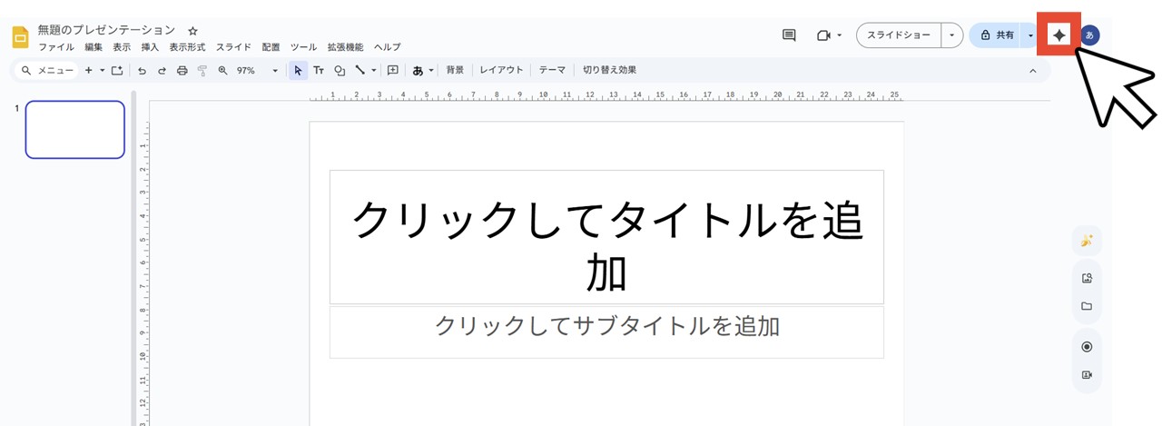Open the account avatar あ
Image resolution: width=1162 pixels, height=426 pixels.
1089,35
